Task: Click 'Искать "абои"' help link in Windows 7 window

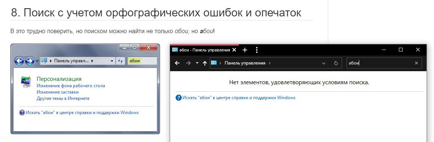Action: [x=82, y=113]
